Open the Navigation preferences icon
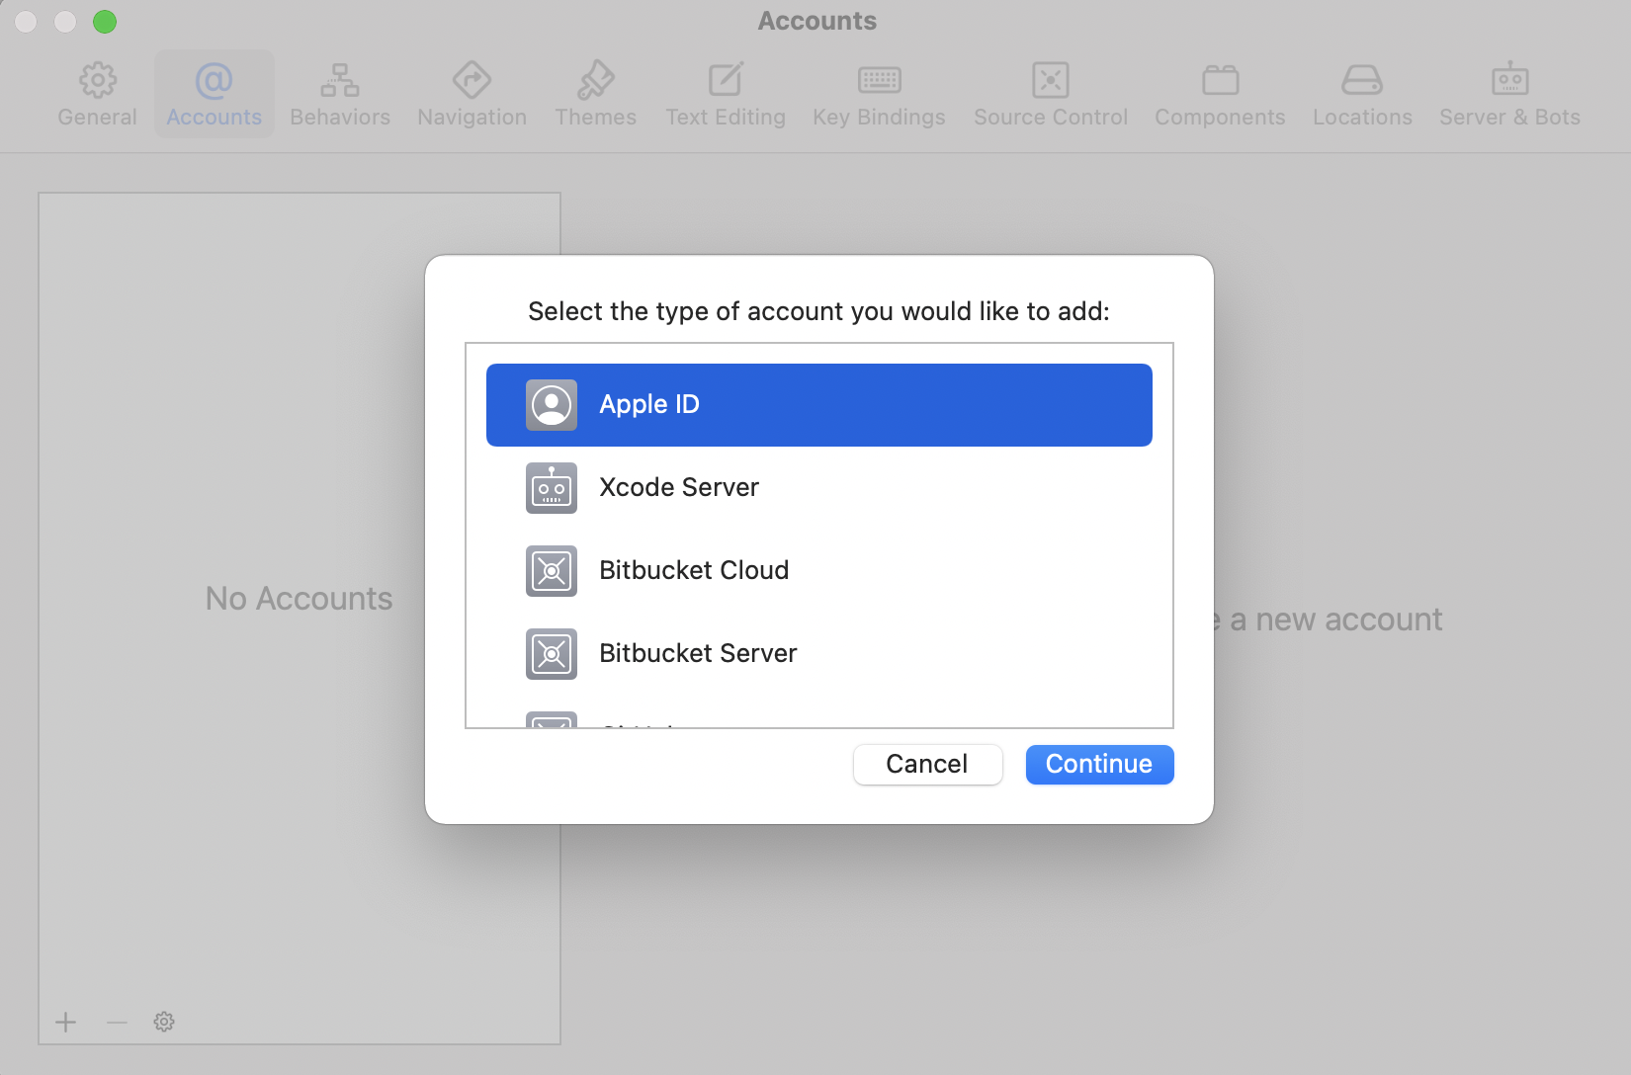This screenshot has width=1631, height=1075. pos(472,80)
